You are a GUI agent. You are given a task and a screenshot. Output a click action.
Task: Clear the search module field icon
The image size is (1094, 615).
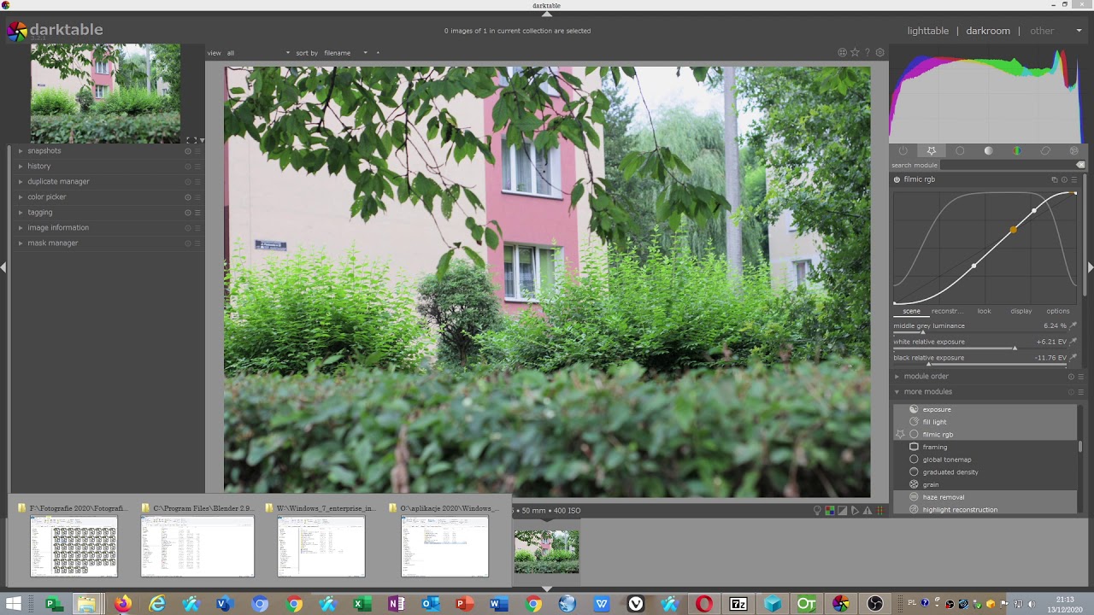pyautogui.click(x=1080, y=165)
